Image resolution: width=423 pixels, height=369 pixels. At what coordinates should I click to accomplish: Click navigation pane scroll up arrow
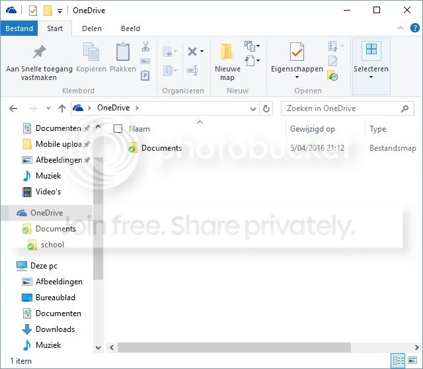click(x=98, y=126)
